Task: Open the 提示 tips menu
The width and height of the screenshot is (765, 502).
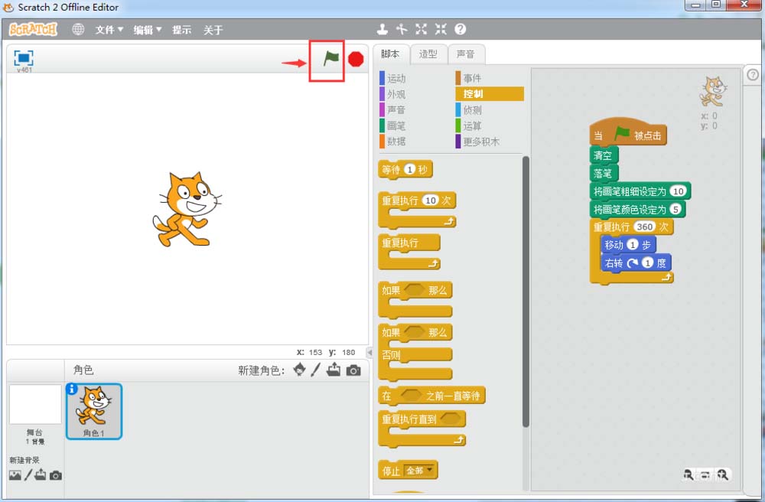Action: (x=181, y=30)
